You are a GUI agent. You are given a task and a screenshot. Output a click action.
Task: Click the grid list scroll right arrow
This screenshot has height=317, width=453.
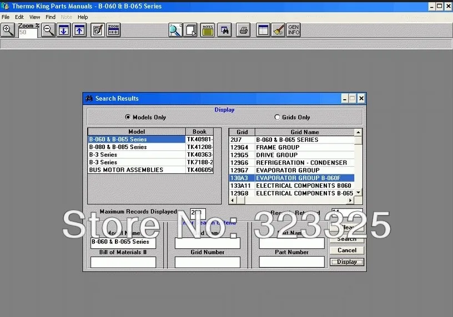pyautogui.click(x=350, y=201)
